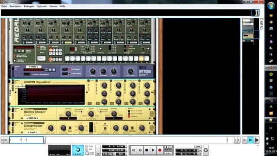Select Stereo Imager Solo Hi Band

click(x=129, y=111)
